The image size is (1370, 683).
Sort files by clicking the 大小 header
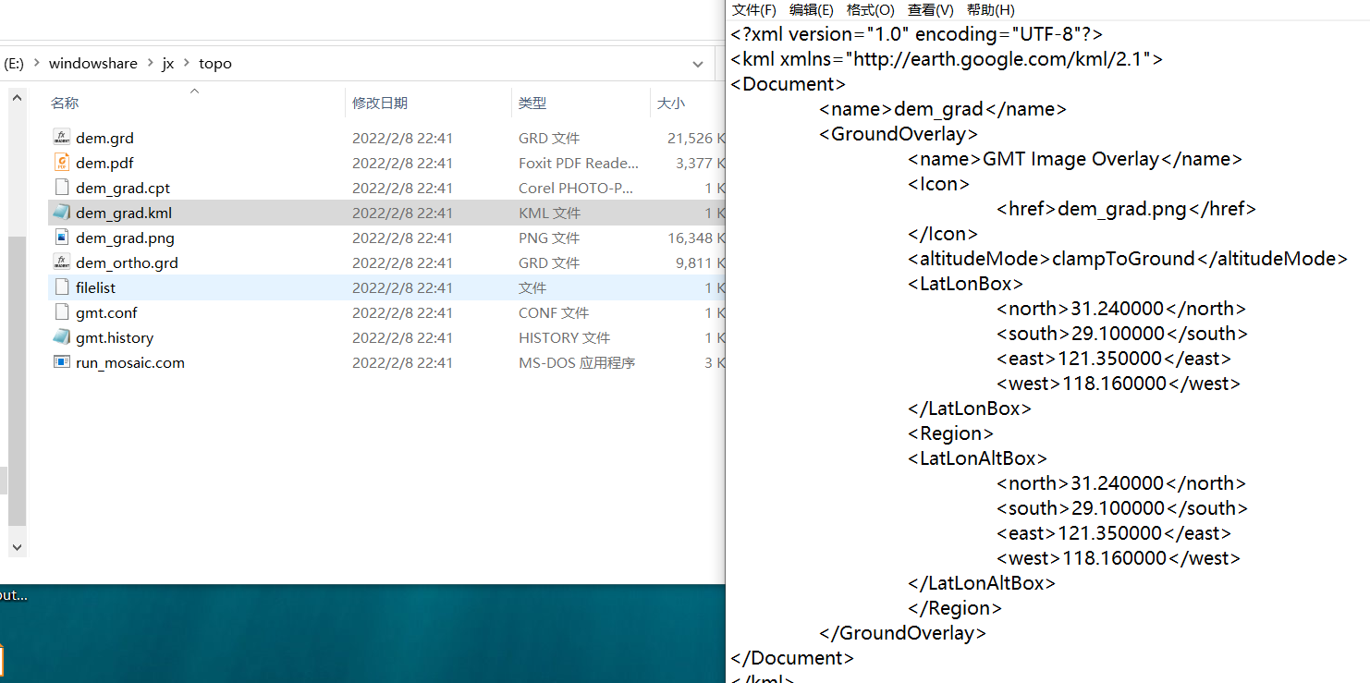[x=672, y=103]
